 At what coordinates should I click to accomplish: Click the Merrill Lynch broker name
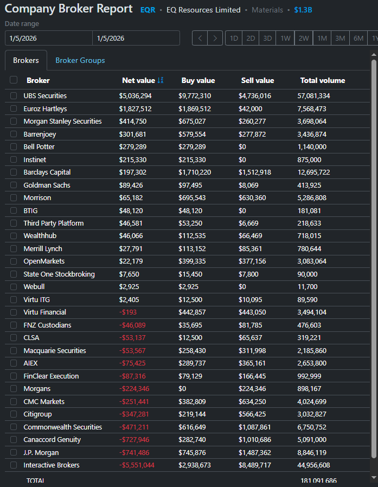tap(43, 248)
